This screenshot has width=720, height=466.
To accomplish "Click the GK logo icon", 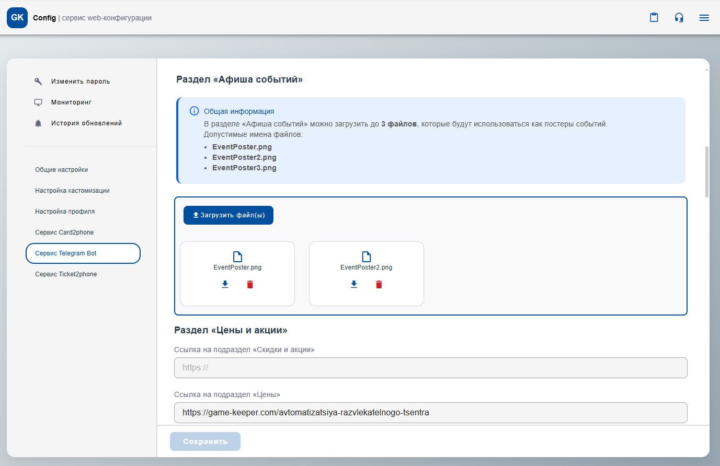I will coord(17,18).
